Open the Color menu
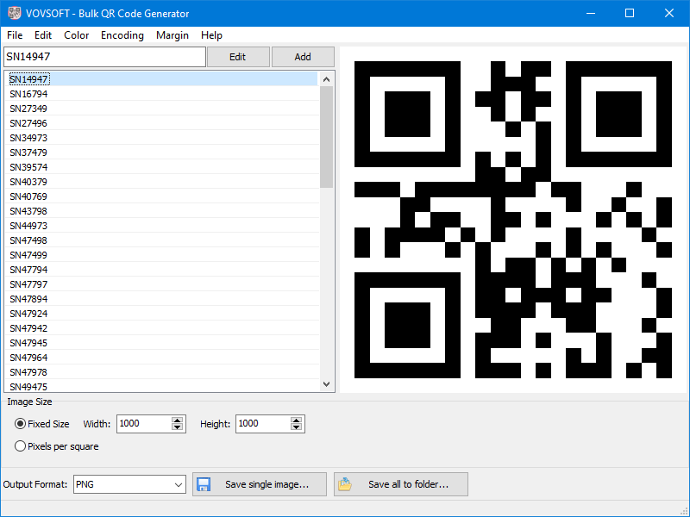The height and width of the screenshot is (517, 690). [76, 35]
